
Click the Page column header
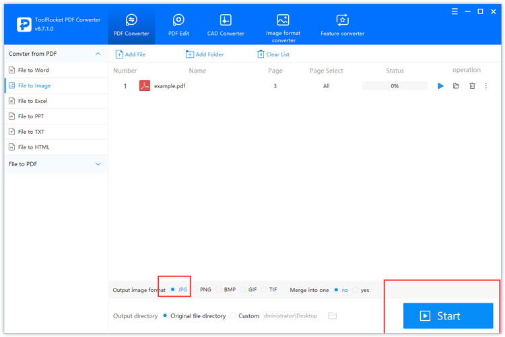[x=275, y=71]
